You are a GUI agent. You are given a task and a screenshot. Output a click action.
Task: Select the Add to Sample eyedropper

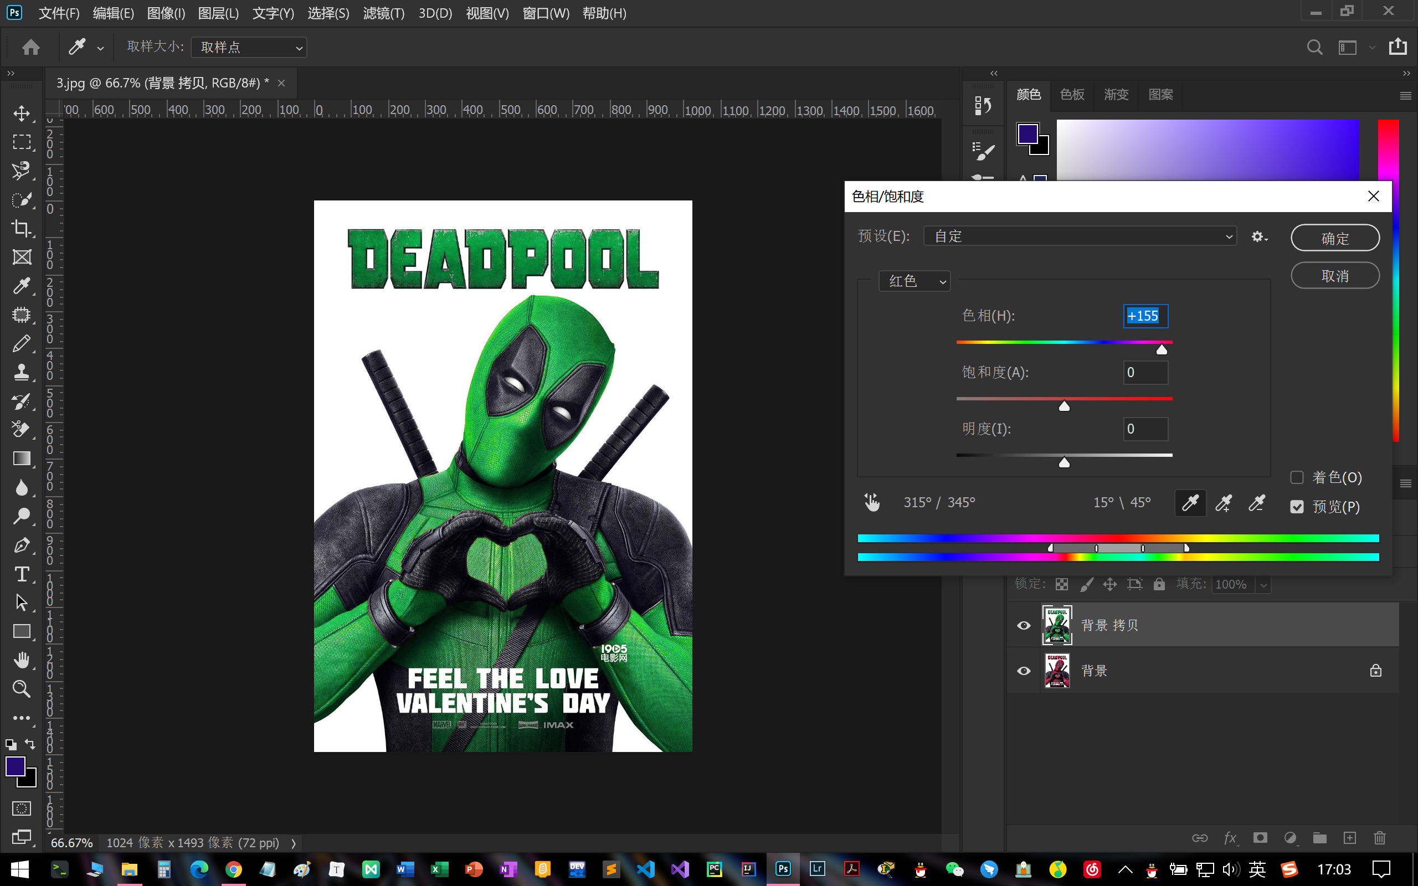click(1224, 503)
